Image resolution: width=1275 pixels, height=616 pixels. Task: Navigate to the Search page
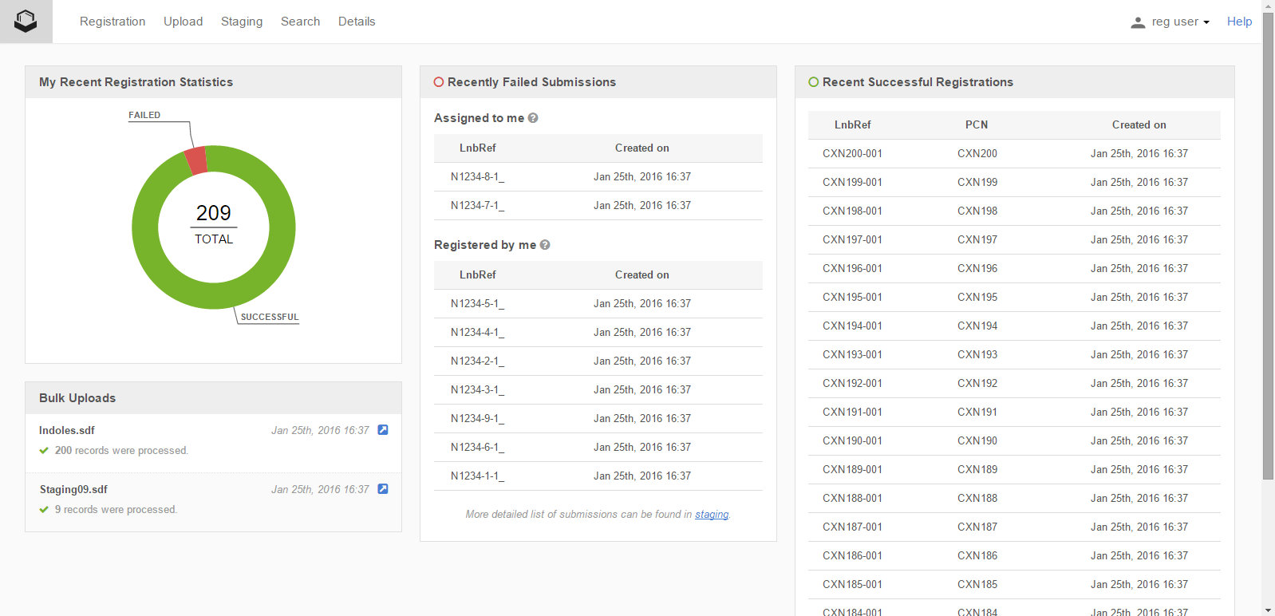pos(300,22)
